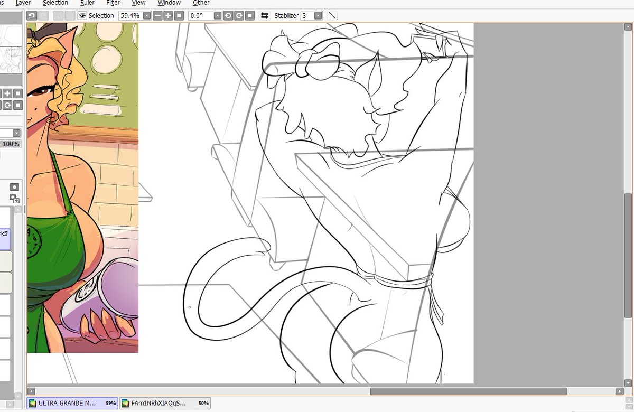The width and height of the screenshot is (634, 412).
Task: Open the blending mode dropdown arrow
Action: (16, 133)
